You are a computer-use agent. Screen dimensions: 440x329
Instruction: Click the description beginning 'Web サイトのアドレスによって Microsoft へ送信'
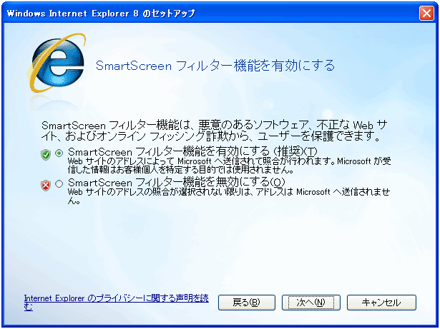click(229, 166)
